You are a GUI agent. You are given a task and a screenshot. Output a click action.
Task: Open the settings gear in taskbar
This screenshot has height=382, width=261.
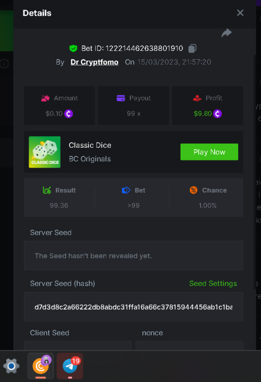11,366
